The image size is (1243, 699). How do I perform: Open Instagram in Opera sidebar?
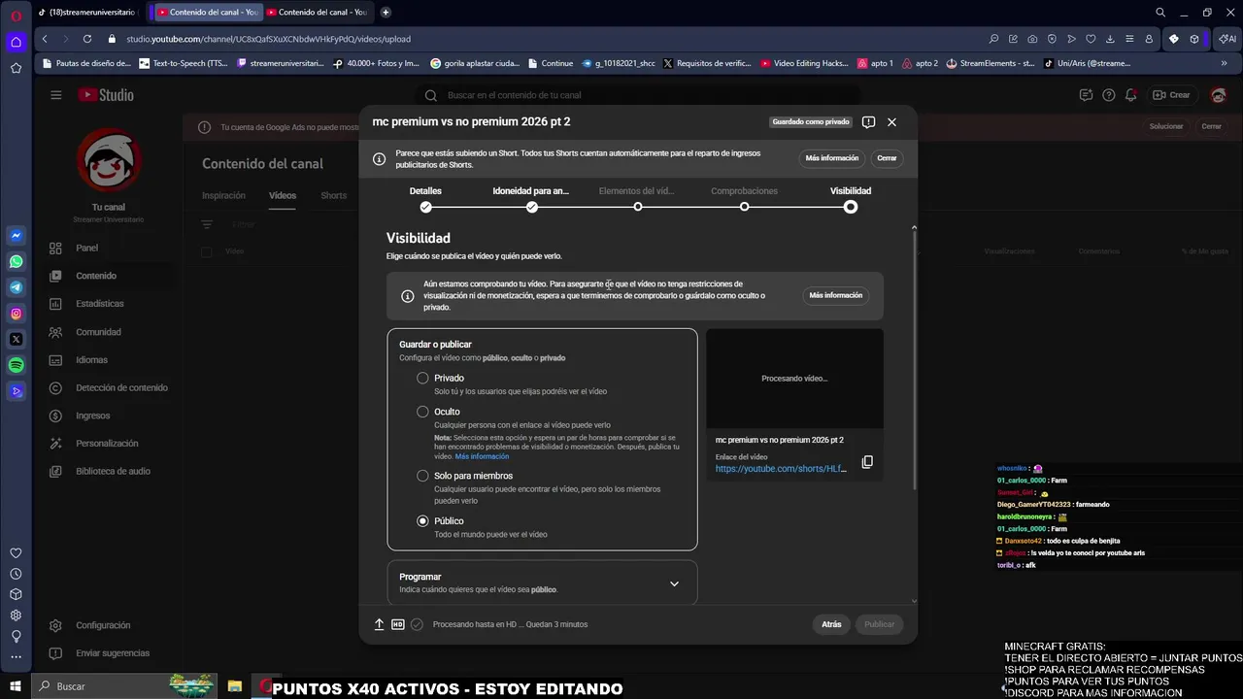click(x=17, y=314)
